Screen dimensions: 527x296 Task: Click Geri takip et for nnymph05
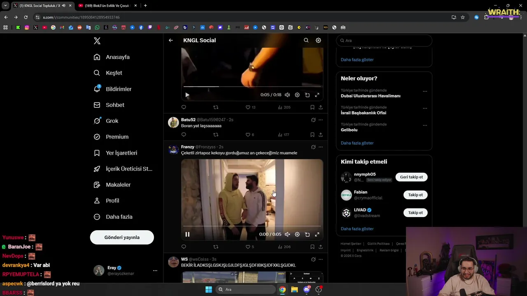coord(411,177)
